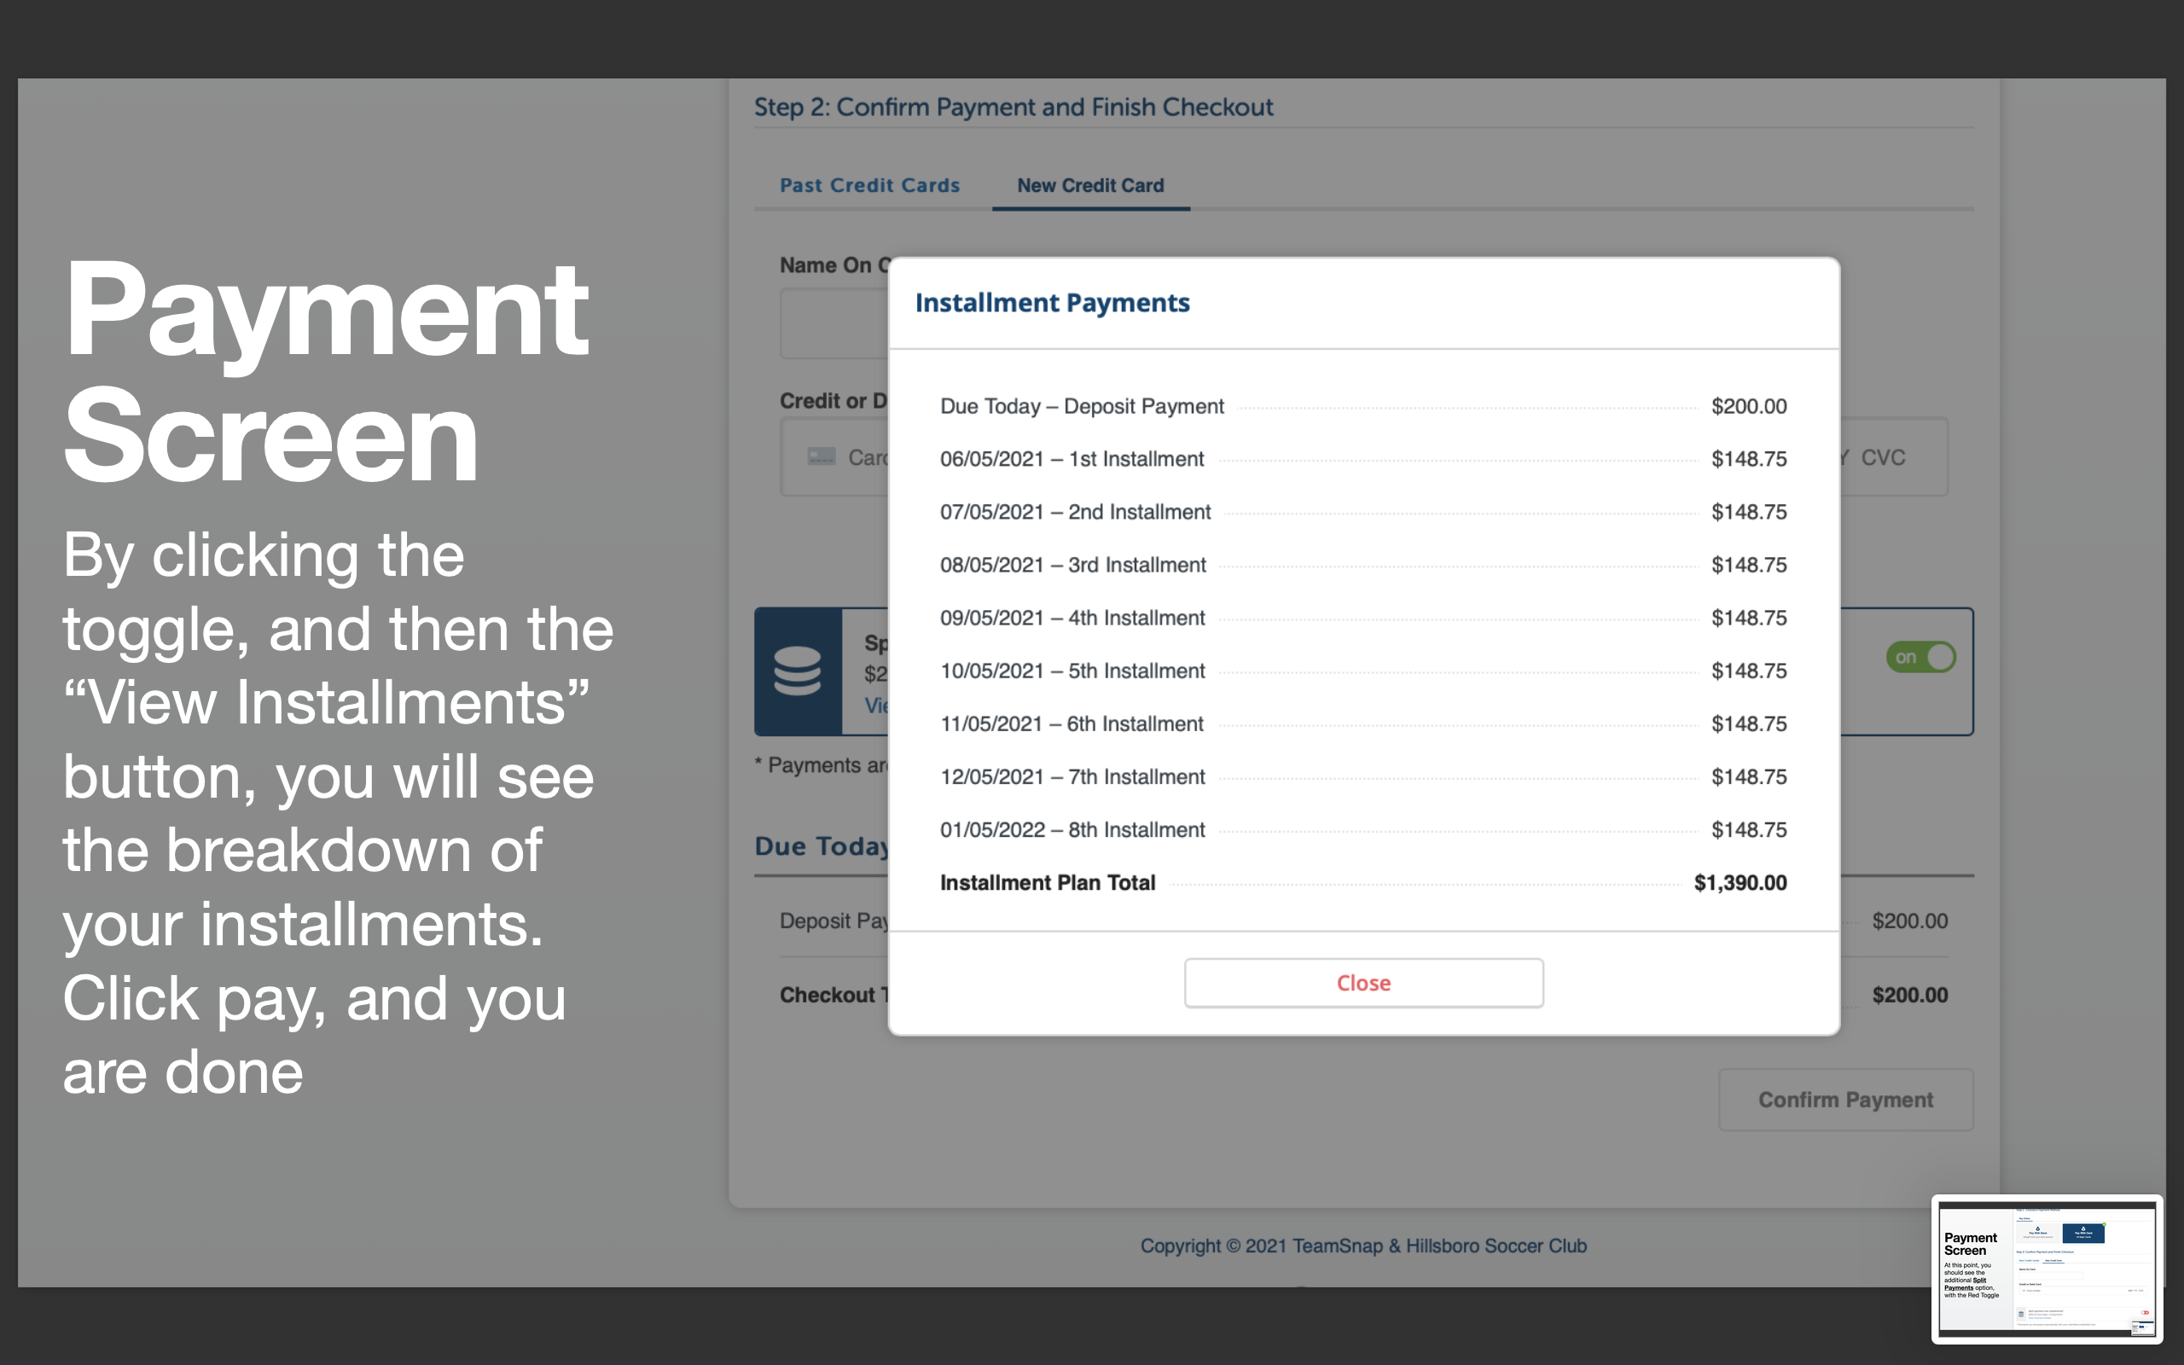Select the stacked coins split payments icon

click(799, 671)
